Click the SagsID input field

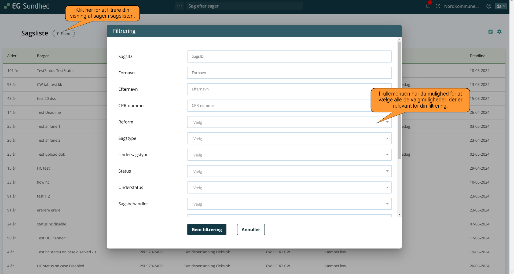(289, 56)
